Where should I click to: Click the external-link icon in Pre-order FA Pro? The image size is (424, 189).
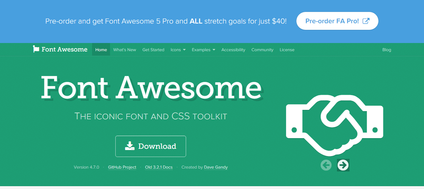[366, 21]
